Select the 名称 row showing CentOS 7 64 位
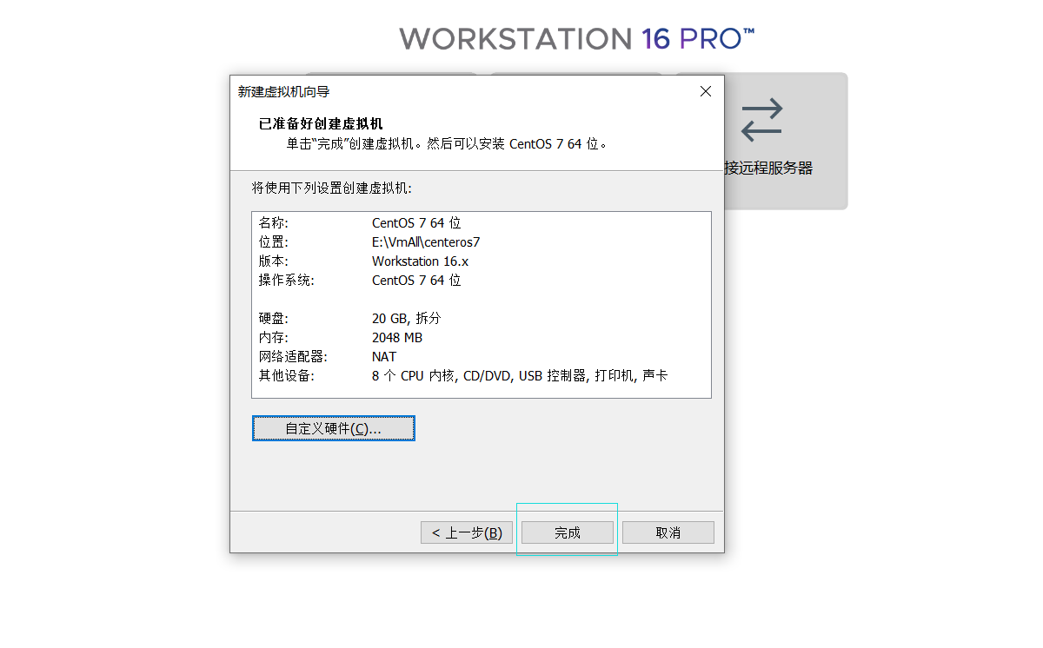Image resolution: width=1043 pixels, height=648 pixels. point(482,223)
